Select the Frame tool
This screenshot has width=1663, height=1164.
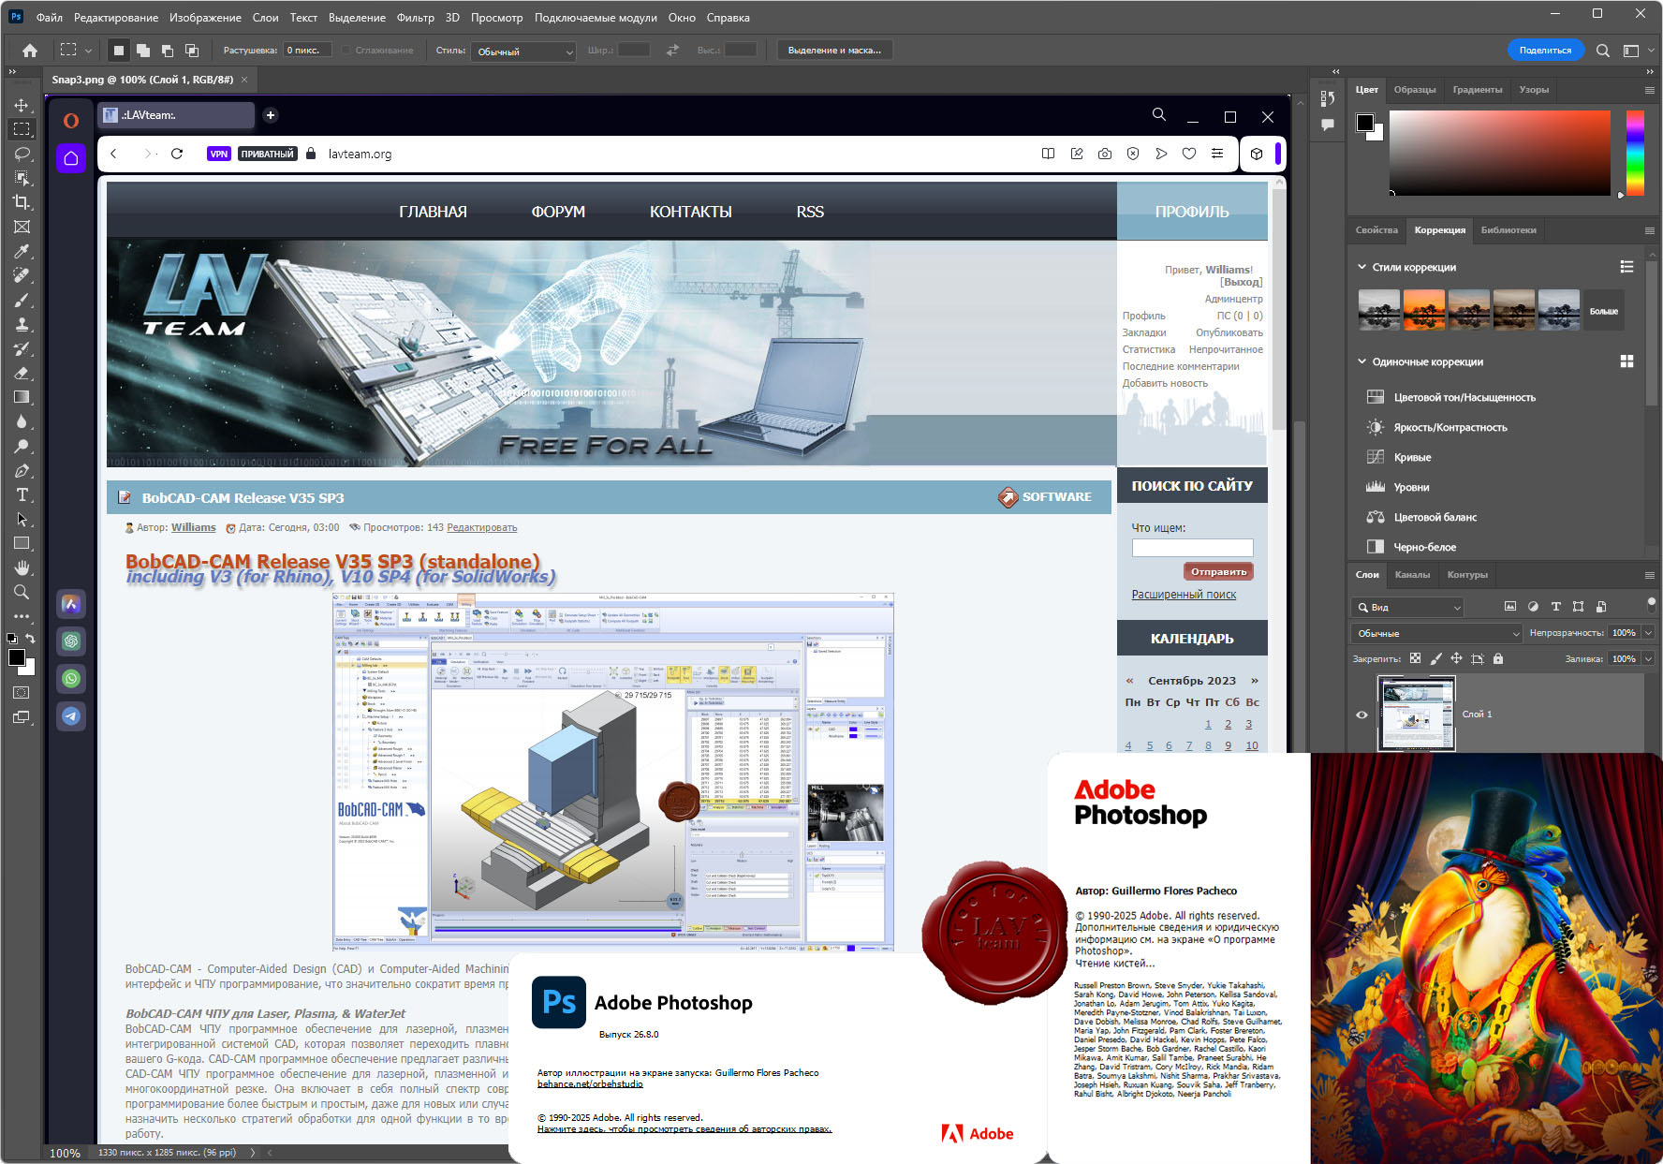[x=22, y=227]
